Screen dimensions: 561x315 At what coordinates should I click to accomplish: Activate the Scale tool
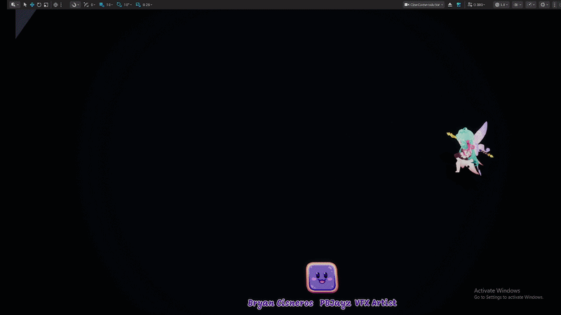coord(46,5)
